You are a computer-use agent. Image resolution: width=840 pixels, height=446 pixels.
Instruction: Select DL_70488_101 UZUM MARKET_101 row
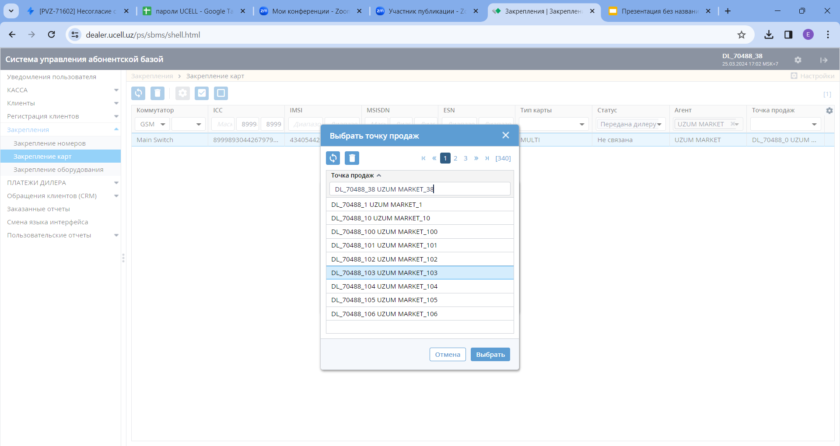pos(420,245)
